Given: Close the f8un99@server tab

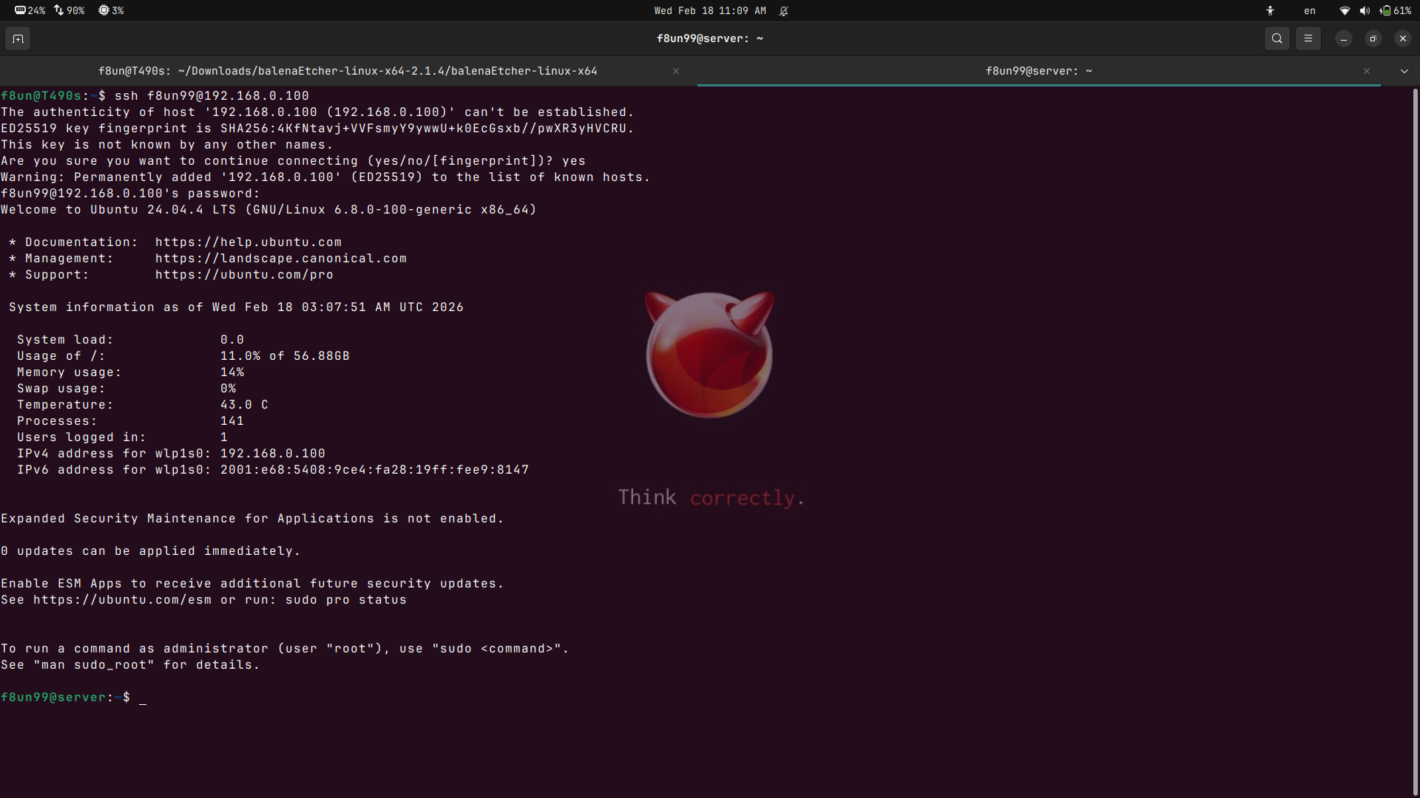Looking at the screenshot, I should 1366,71.
